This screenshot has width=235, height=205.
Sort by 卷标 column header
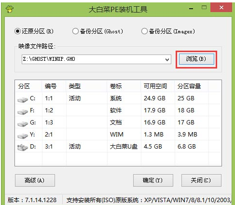(116, 86)
